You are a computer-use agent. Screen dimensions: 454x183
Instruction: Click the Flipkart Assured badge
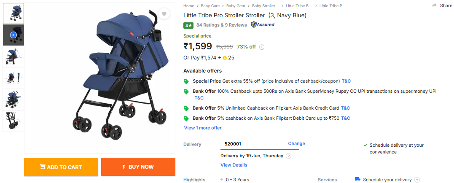[x=262, y=24]
